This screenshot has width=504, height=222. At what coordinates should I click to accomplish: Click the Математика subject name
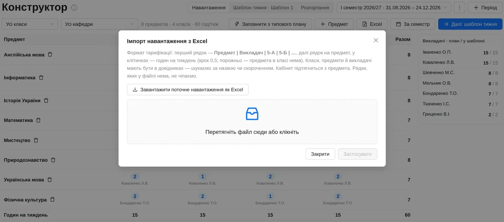pyautogui.click(x=18, y=120)
